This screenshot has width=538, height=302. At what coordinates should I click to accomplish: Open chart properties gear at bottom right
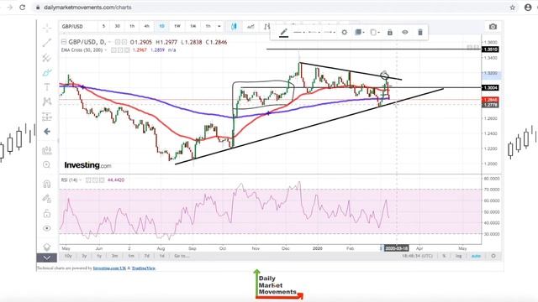pyautogui.click(x=493, y=256)
